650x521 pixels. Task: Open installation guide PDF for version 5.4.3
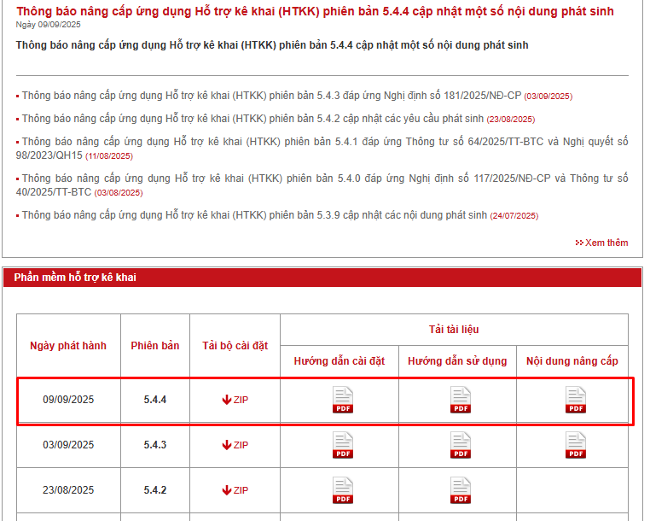[343, 445]
